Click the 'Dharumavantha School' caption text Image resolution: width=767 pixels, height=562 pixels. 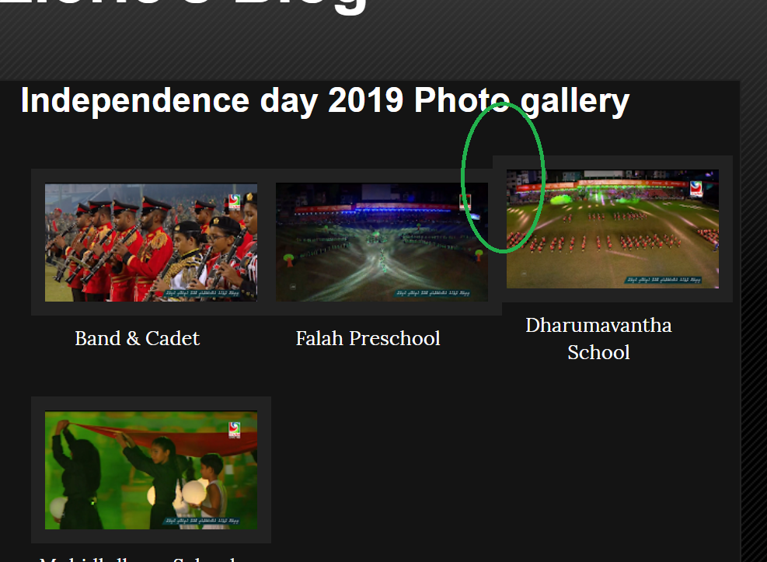598,338
